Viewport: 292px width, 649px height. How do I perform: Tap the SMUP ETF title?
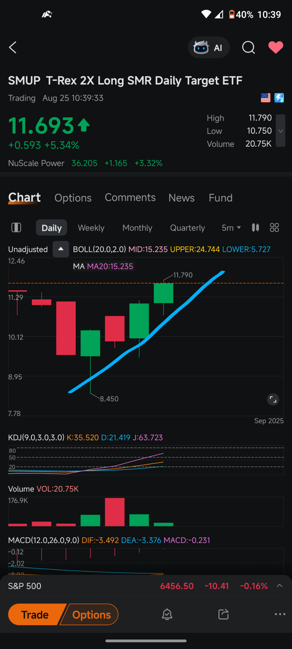(125, 80)
